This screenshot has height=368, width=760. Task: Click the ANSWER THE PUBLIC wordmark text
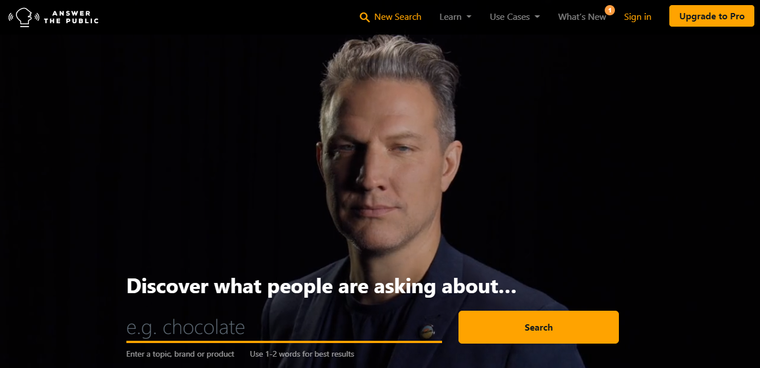(x=71, y=17)
